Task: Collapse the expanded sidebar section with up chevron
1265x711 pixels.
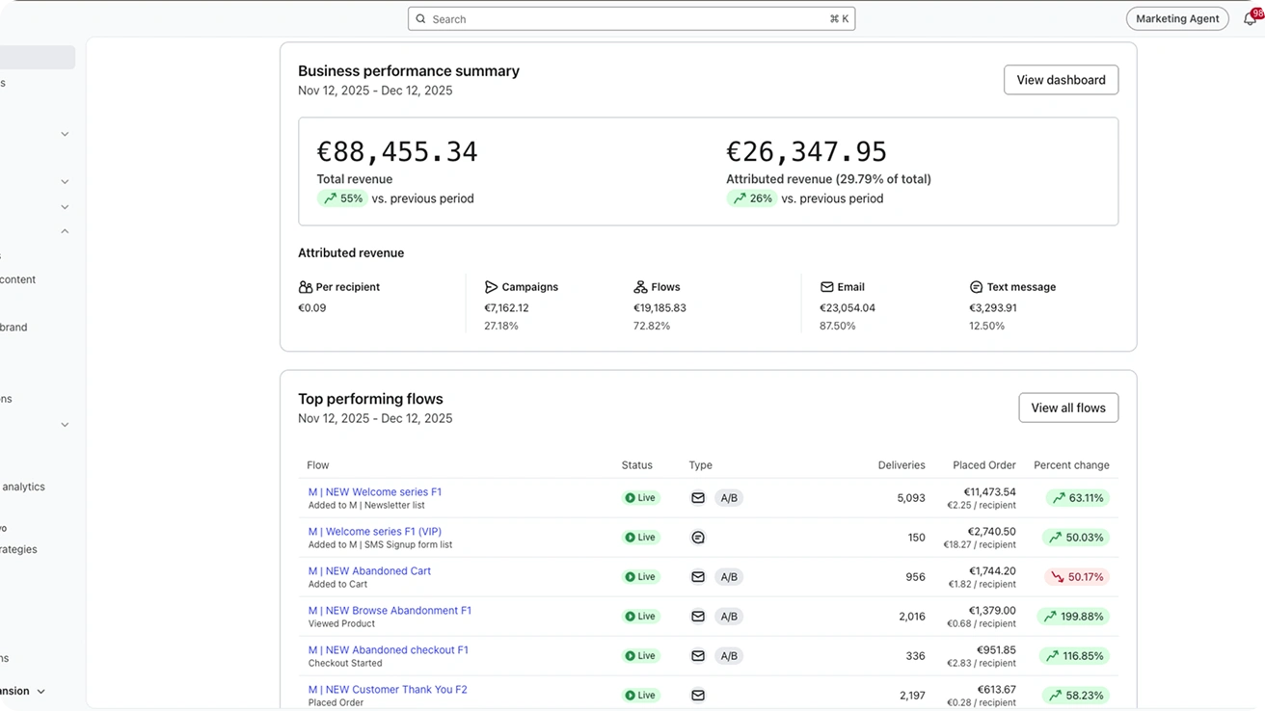Action: [x=65, y=231]
